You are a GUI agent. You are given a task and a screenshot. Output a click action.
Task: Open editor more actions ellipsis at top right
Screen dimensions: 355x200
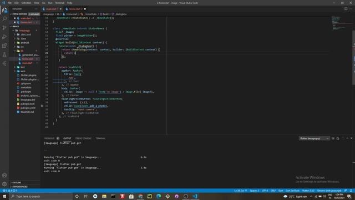(x=351, y=9)
